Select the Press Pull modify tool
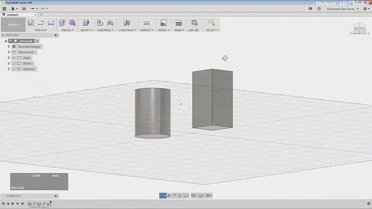The image size is (372, 209). [x=86, y=23]
